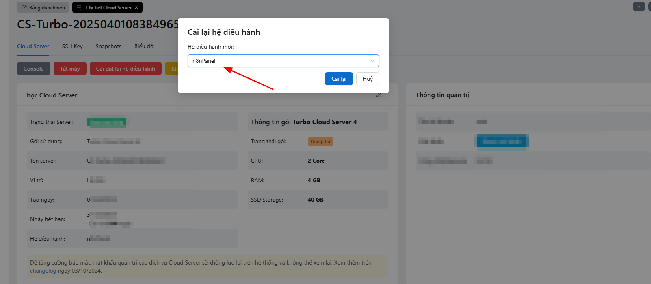The image size is (651, 284).
Task: Switch to the Bảng điều khiển tab
Action: 43,7
